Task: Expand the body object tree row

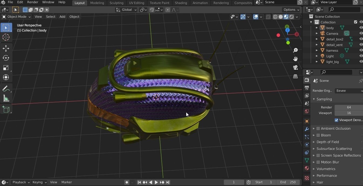Action: (x=317, y=28)
